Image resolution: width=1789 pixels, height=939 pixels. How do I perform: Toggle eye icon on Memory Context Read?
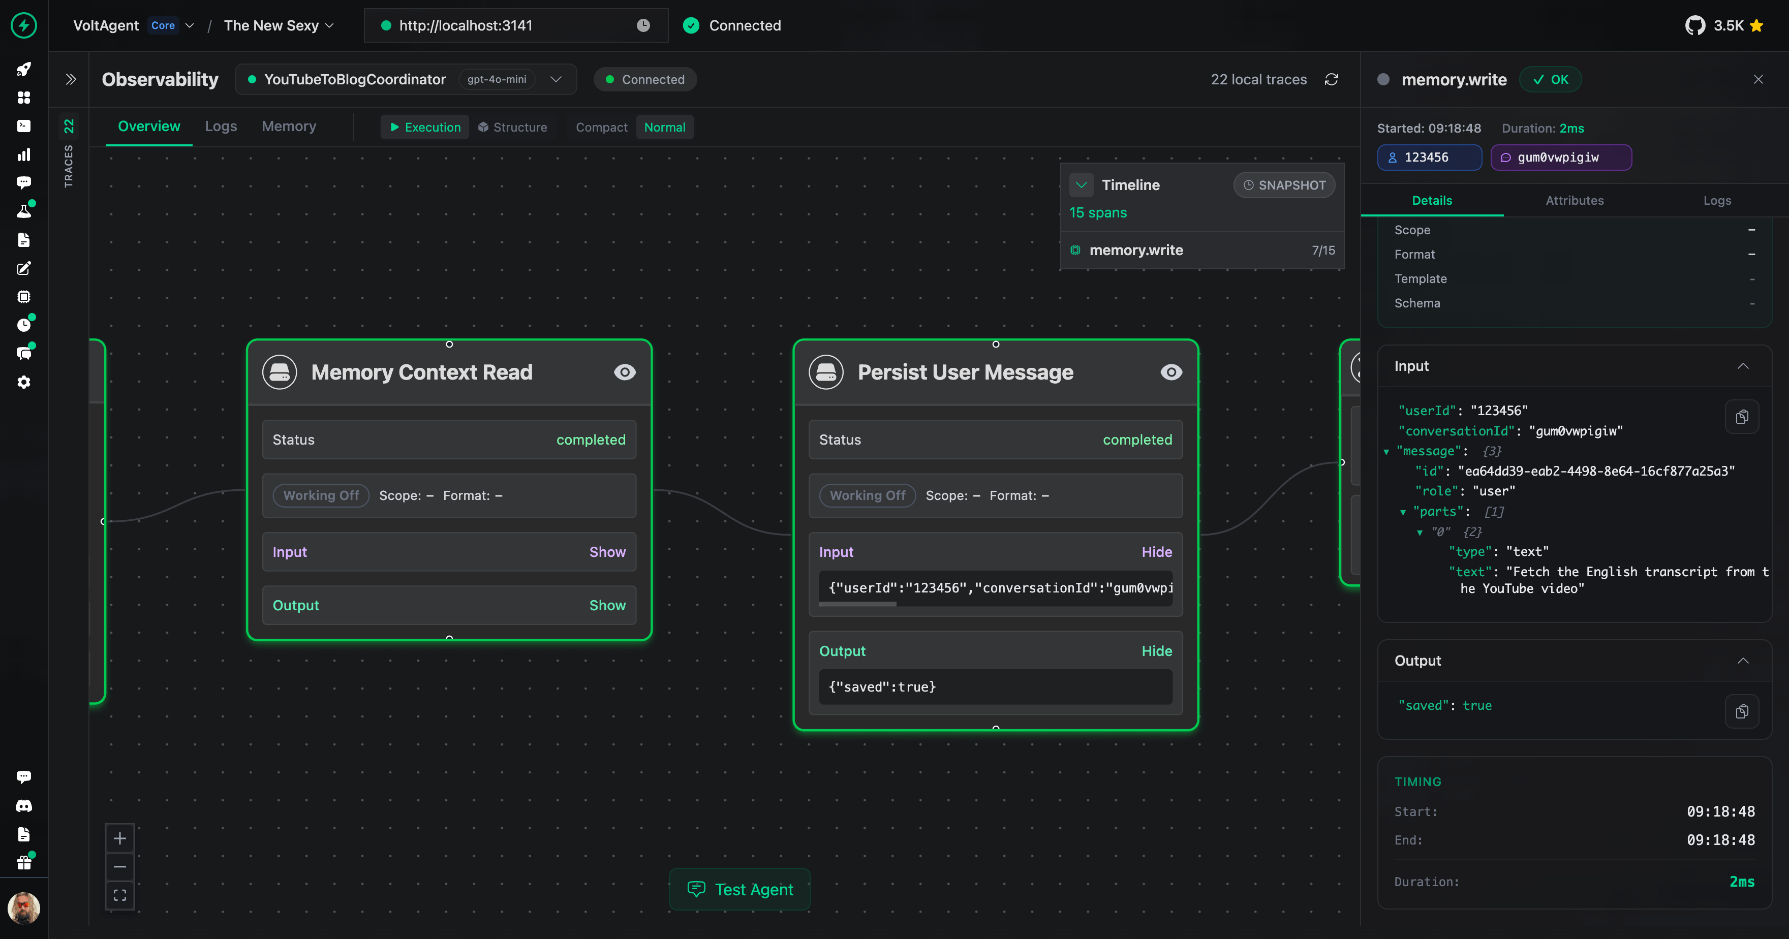(624, 372)
